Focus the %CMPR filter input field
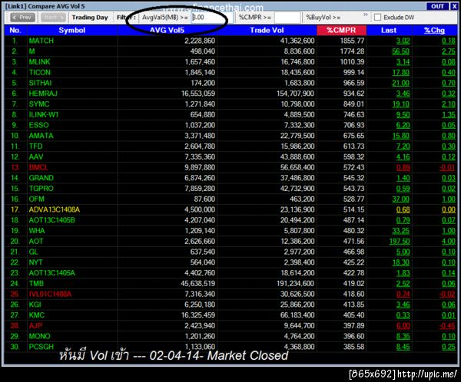Viewport: 461px width, 382px height. pos(287,18)
